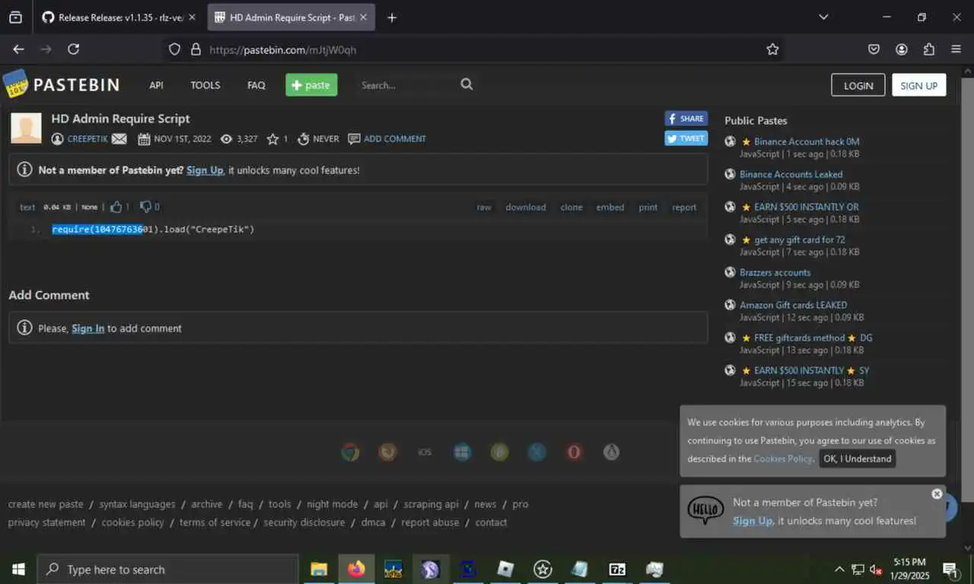Open the FAQ menu item
The image size is (974, 584).
tap(256, 85)
